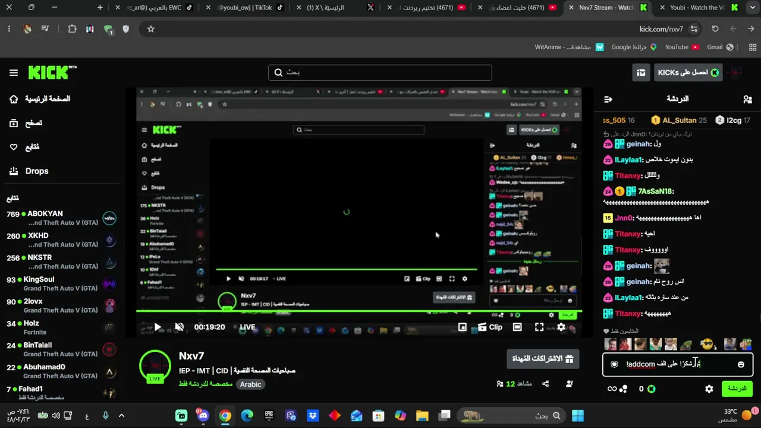The height and width of the screenshot is (428, 761).
Task: Toggle theater mode in the player
Action: 517,327
